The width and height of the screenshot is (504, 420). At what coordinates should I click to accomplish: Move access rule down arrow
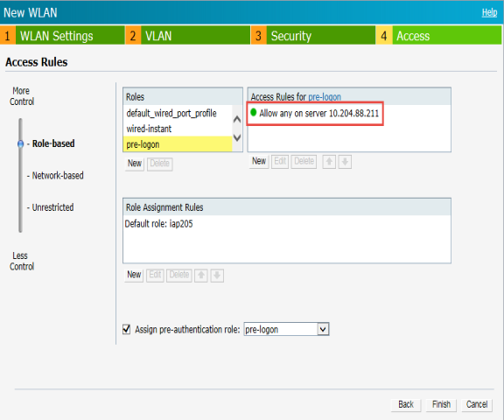(x=345, y=162)
